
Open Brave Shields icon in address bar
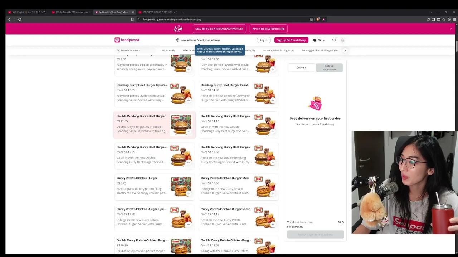[318, 19]
